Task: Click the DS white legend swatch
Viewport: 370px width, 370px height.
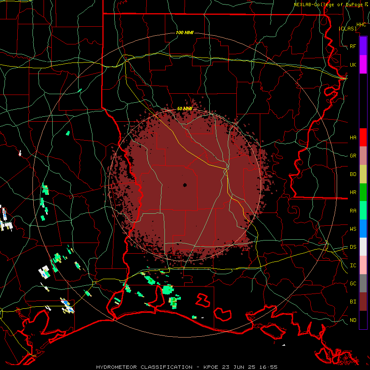Action: [363, 247]
